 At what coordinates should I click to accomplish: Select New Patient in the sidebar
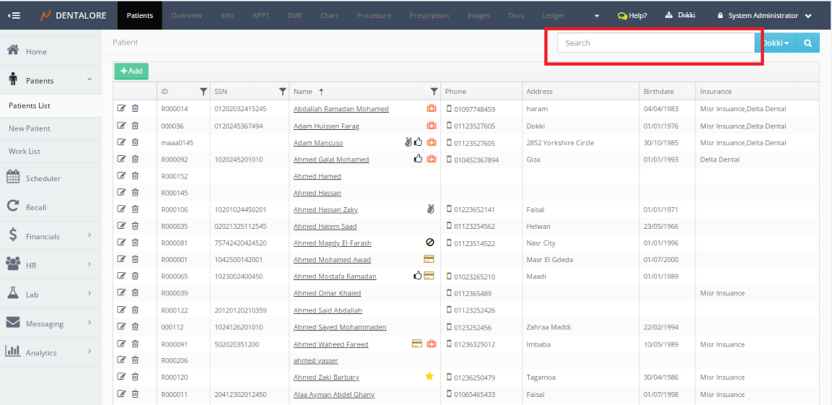point(29,128)
